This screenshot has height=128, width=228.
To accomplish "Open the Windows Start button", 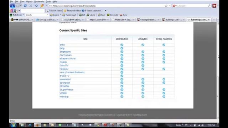I will coord(14,125).
